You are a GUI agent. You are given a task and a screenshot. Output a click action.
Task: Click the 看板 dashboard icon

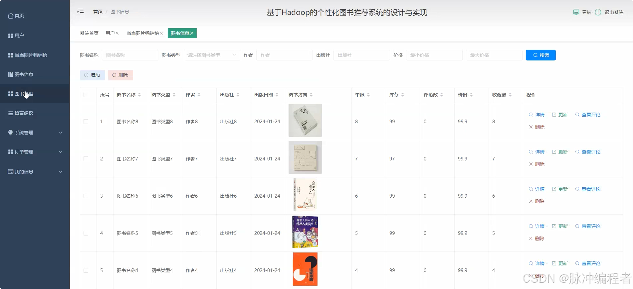576,12
